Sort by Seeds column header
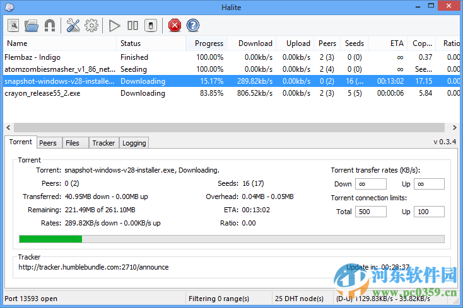 (355, 43)
